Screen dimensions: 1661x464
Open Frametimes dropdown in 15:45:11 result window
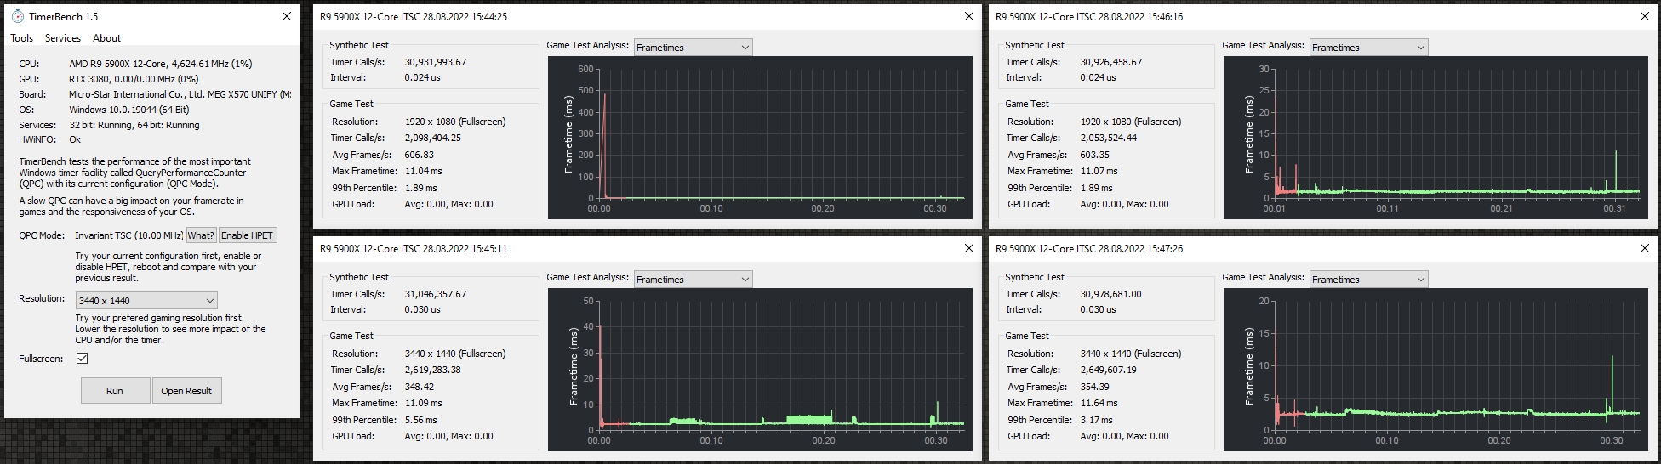(x=694, y=280)
